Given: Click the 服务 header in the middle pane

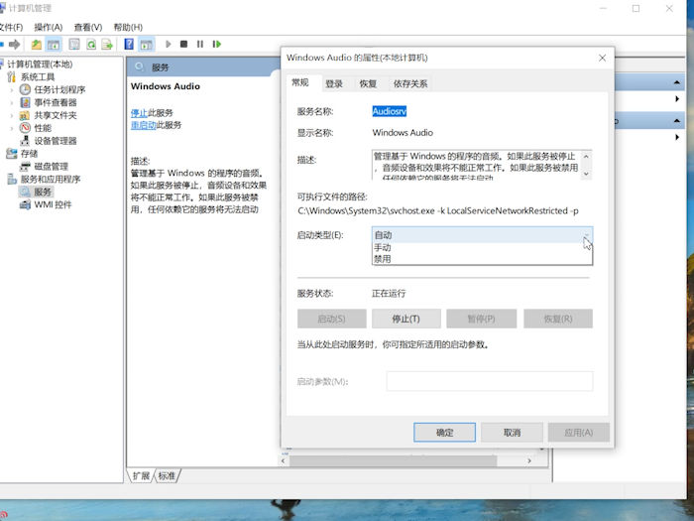Looking at the screenshot, I should [160, 67].
